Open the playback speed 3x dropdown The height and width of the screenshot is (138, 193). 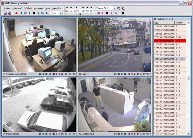coord(61,13)
